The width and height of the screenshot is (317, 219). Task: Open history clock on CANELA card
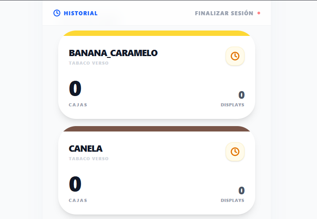point(235,152)
